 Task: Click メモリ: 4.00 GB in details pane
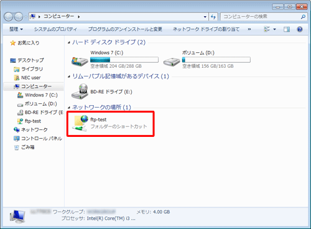point(153,212)
